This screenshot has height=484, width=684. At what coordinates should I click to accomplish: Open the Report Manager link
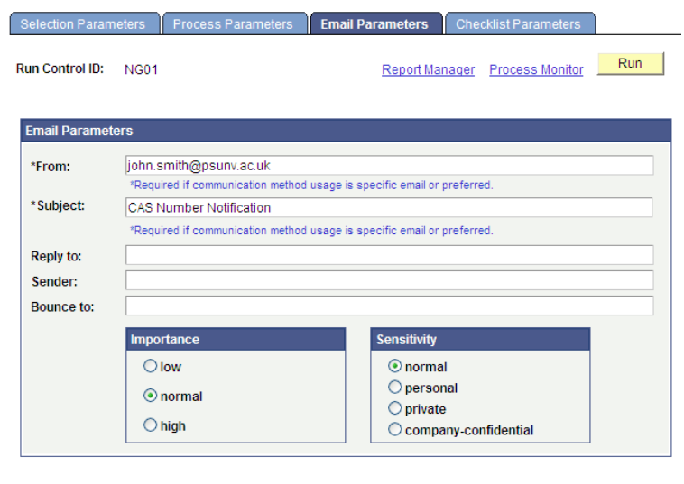[428, 69]
